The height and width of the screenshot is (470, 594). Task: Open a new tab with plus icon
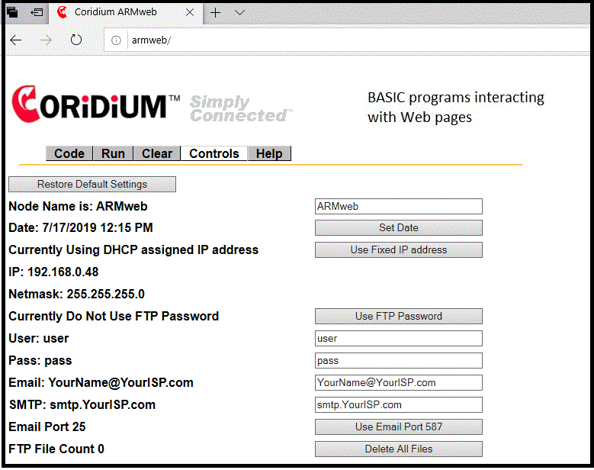coord(216,12)
